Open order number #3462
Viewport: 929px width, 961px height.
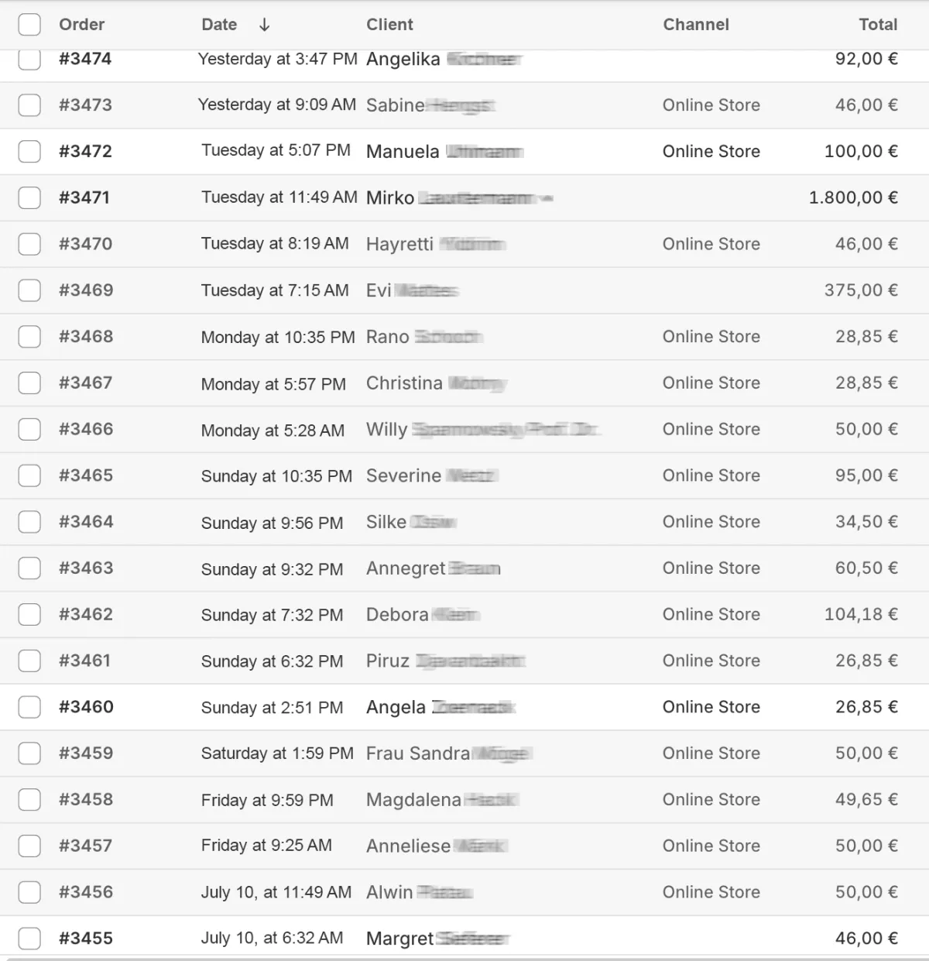point(85,615)
